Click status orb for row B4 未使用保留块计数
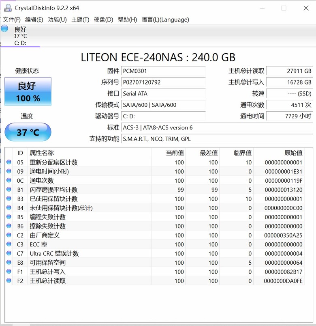This screenshot has height=326, width=316. [x=9, y=207]
